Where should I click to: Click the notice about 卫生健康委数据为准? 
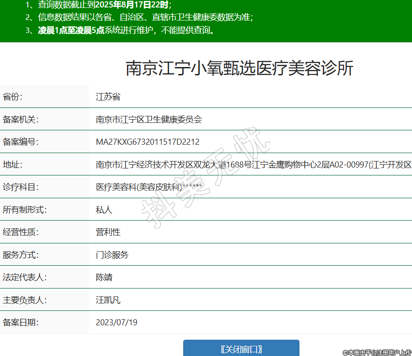[145, 18]
